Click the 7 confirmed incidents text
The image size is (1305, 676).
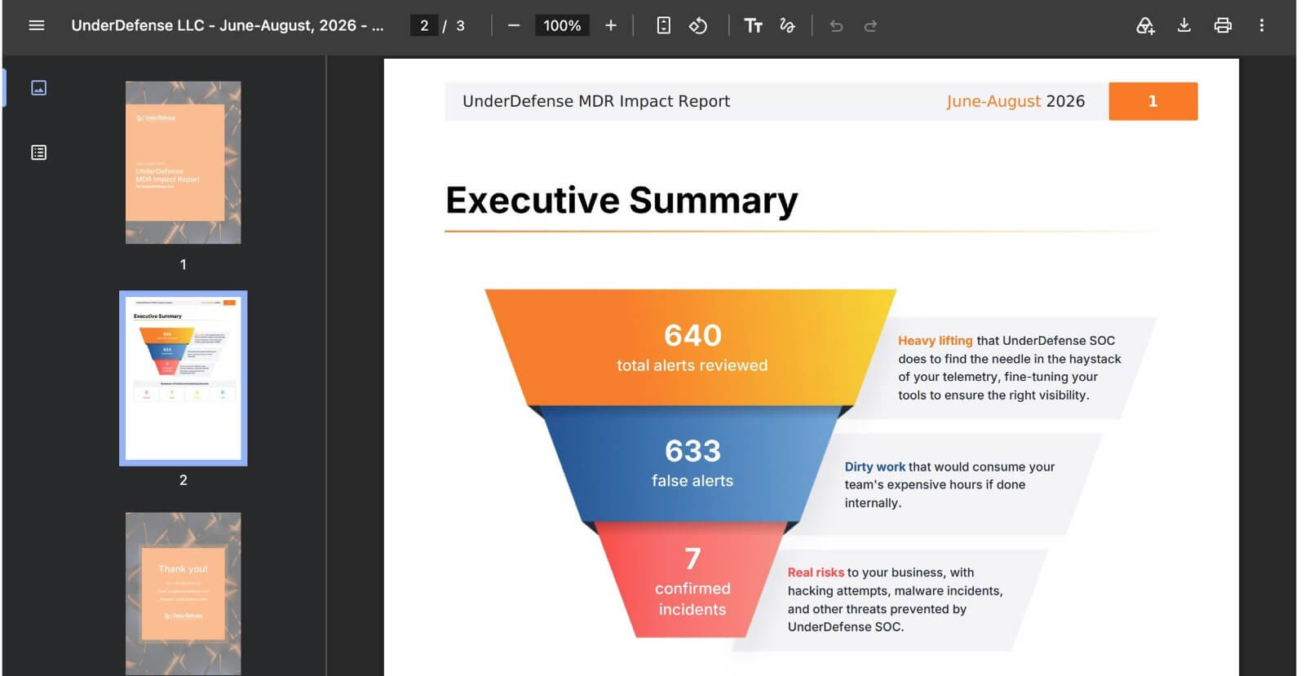tap(692, 581)
